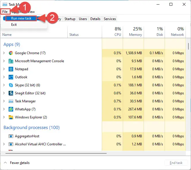Click WhatsApp's 267.4 MB memory value
The height and width of the screenshot is (170, 191).
pyautogui.click(x=135, y=109)
